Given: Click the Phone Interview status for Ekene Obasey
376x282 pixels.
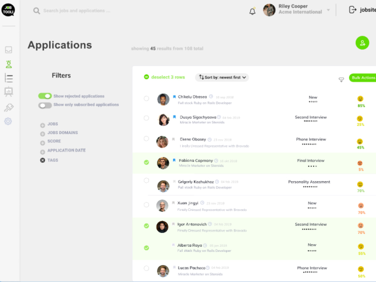Looking at the screenshot, I should point(311,139).
